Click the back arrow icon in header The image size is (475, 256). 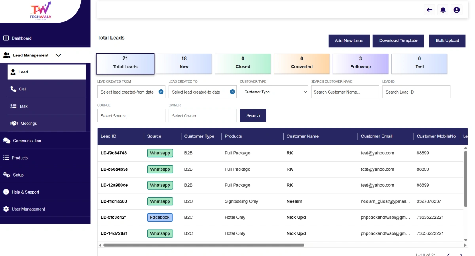click(x=429, y=10)
